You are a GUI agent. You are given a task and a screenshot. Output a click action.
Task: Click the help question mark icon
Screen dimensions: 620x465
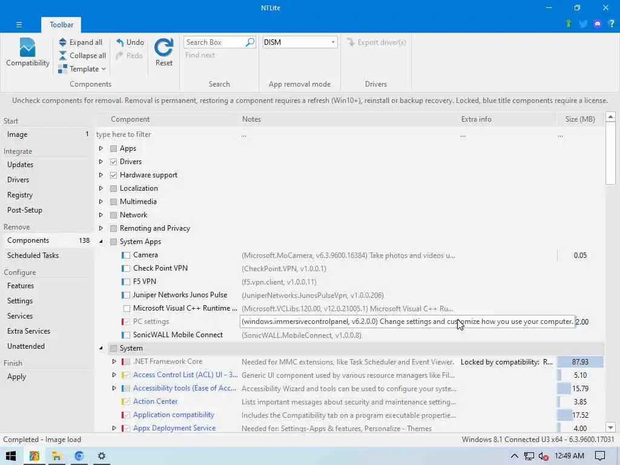[612, 24]
